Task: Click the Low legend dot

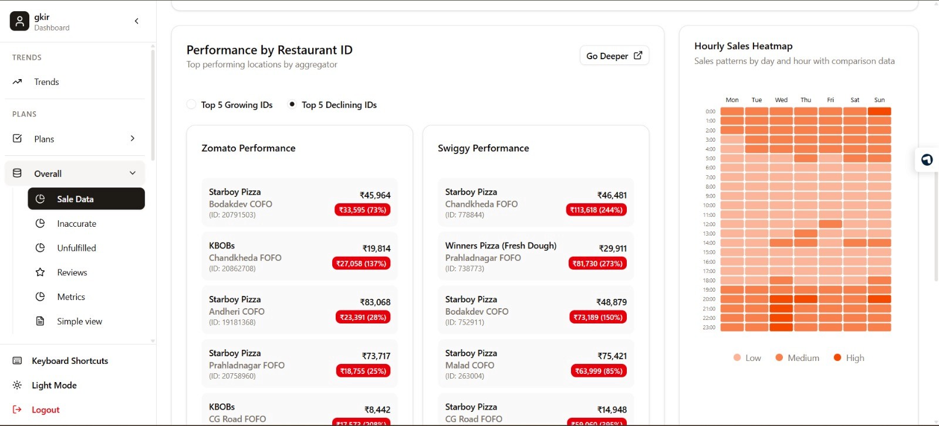Action: pyautogui.click(x=737, y=357)
